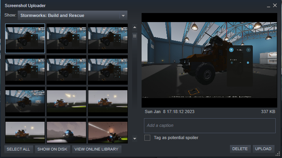The image size is (282, 158).
Task: Click the Add a caption field
Action: (210, 125)
